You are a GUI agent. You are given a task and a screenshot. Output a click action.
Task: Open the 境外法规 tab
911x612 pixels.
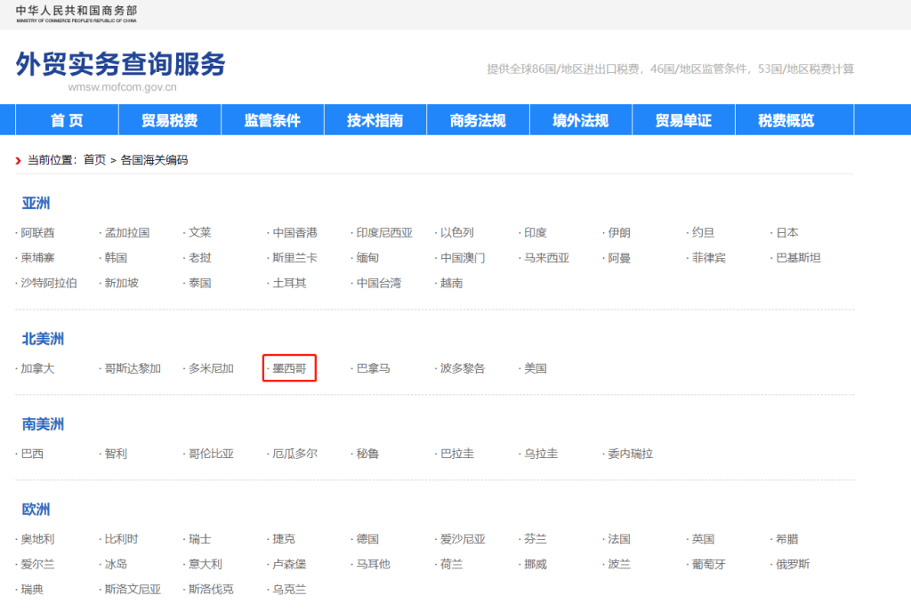pos(580,119)
